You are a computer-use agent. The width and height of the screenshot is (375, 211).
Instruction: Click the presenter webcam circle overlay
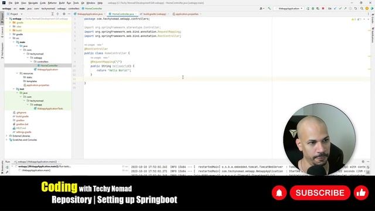click(x=319, y=139)
